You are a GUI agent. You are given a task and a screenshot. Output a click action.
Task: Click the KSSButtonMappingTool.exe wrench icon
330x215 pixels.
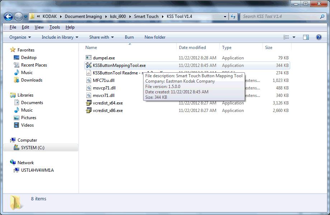pos(89,65)
